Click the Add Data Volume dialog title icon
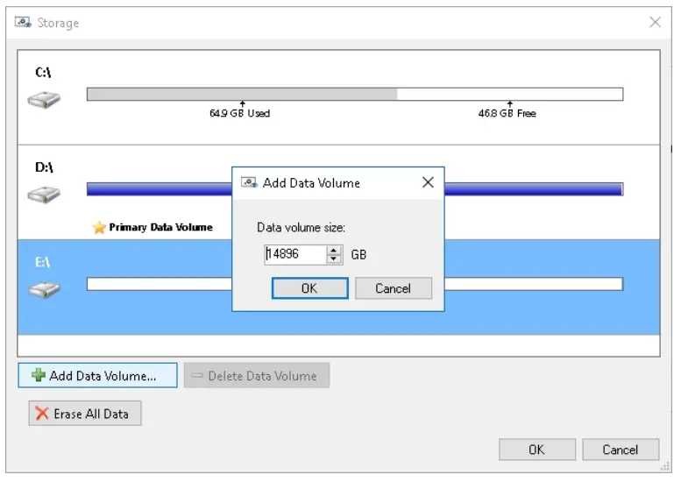Image resolution: width=681 pixels, height=482 pixels. [249, 183]
